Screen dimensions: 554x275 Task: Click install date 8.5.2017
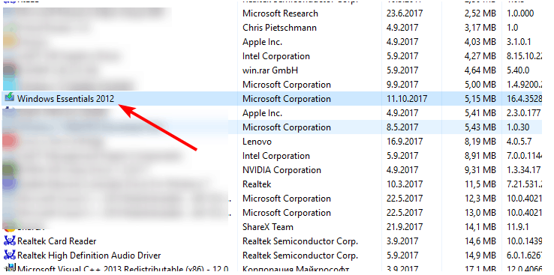tap(402, 127)
